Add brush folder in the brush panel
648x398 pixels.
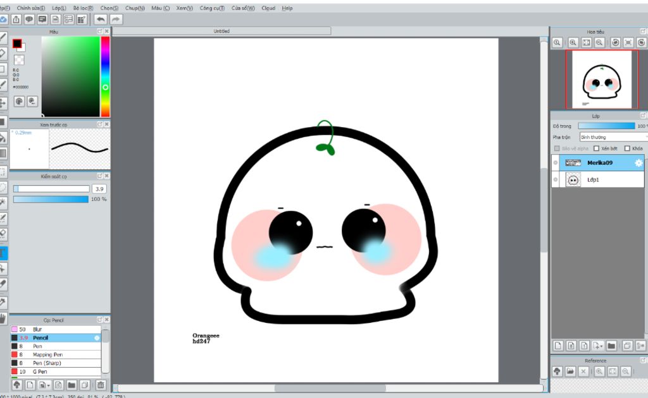click(72, 385)
